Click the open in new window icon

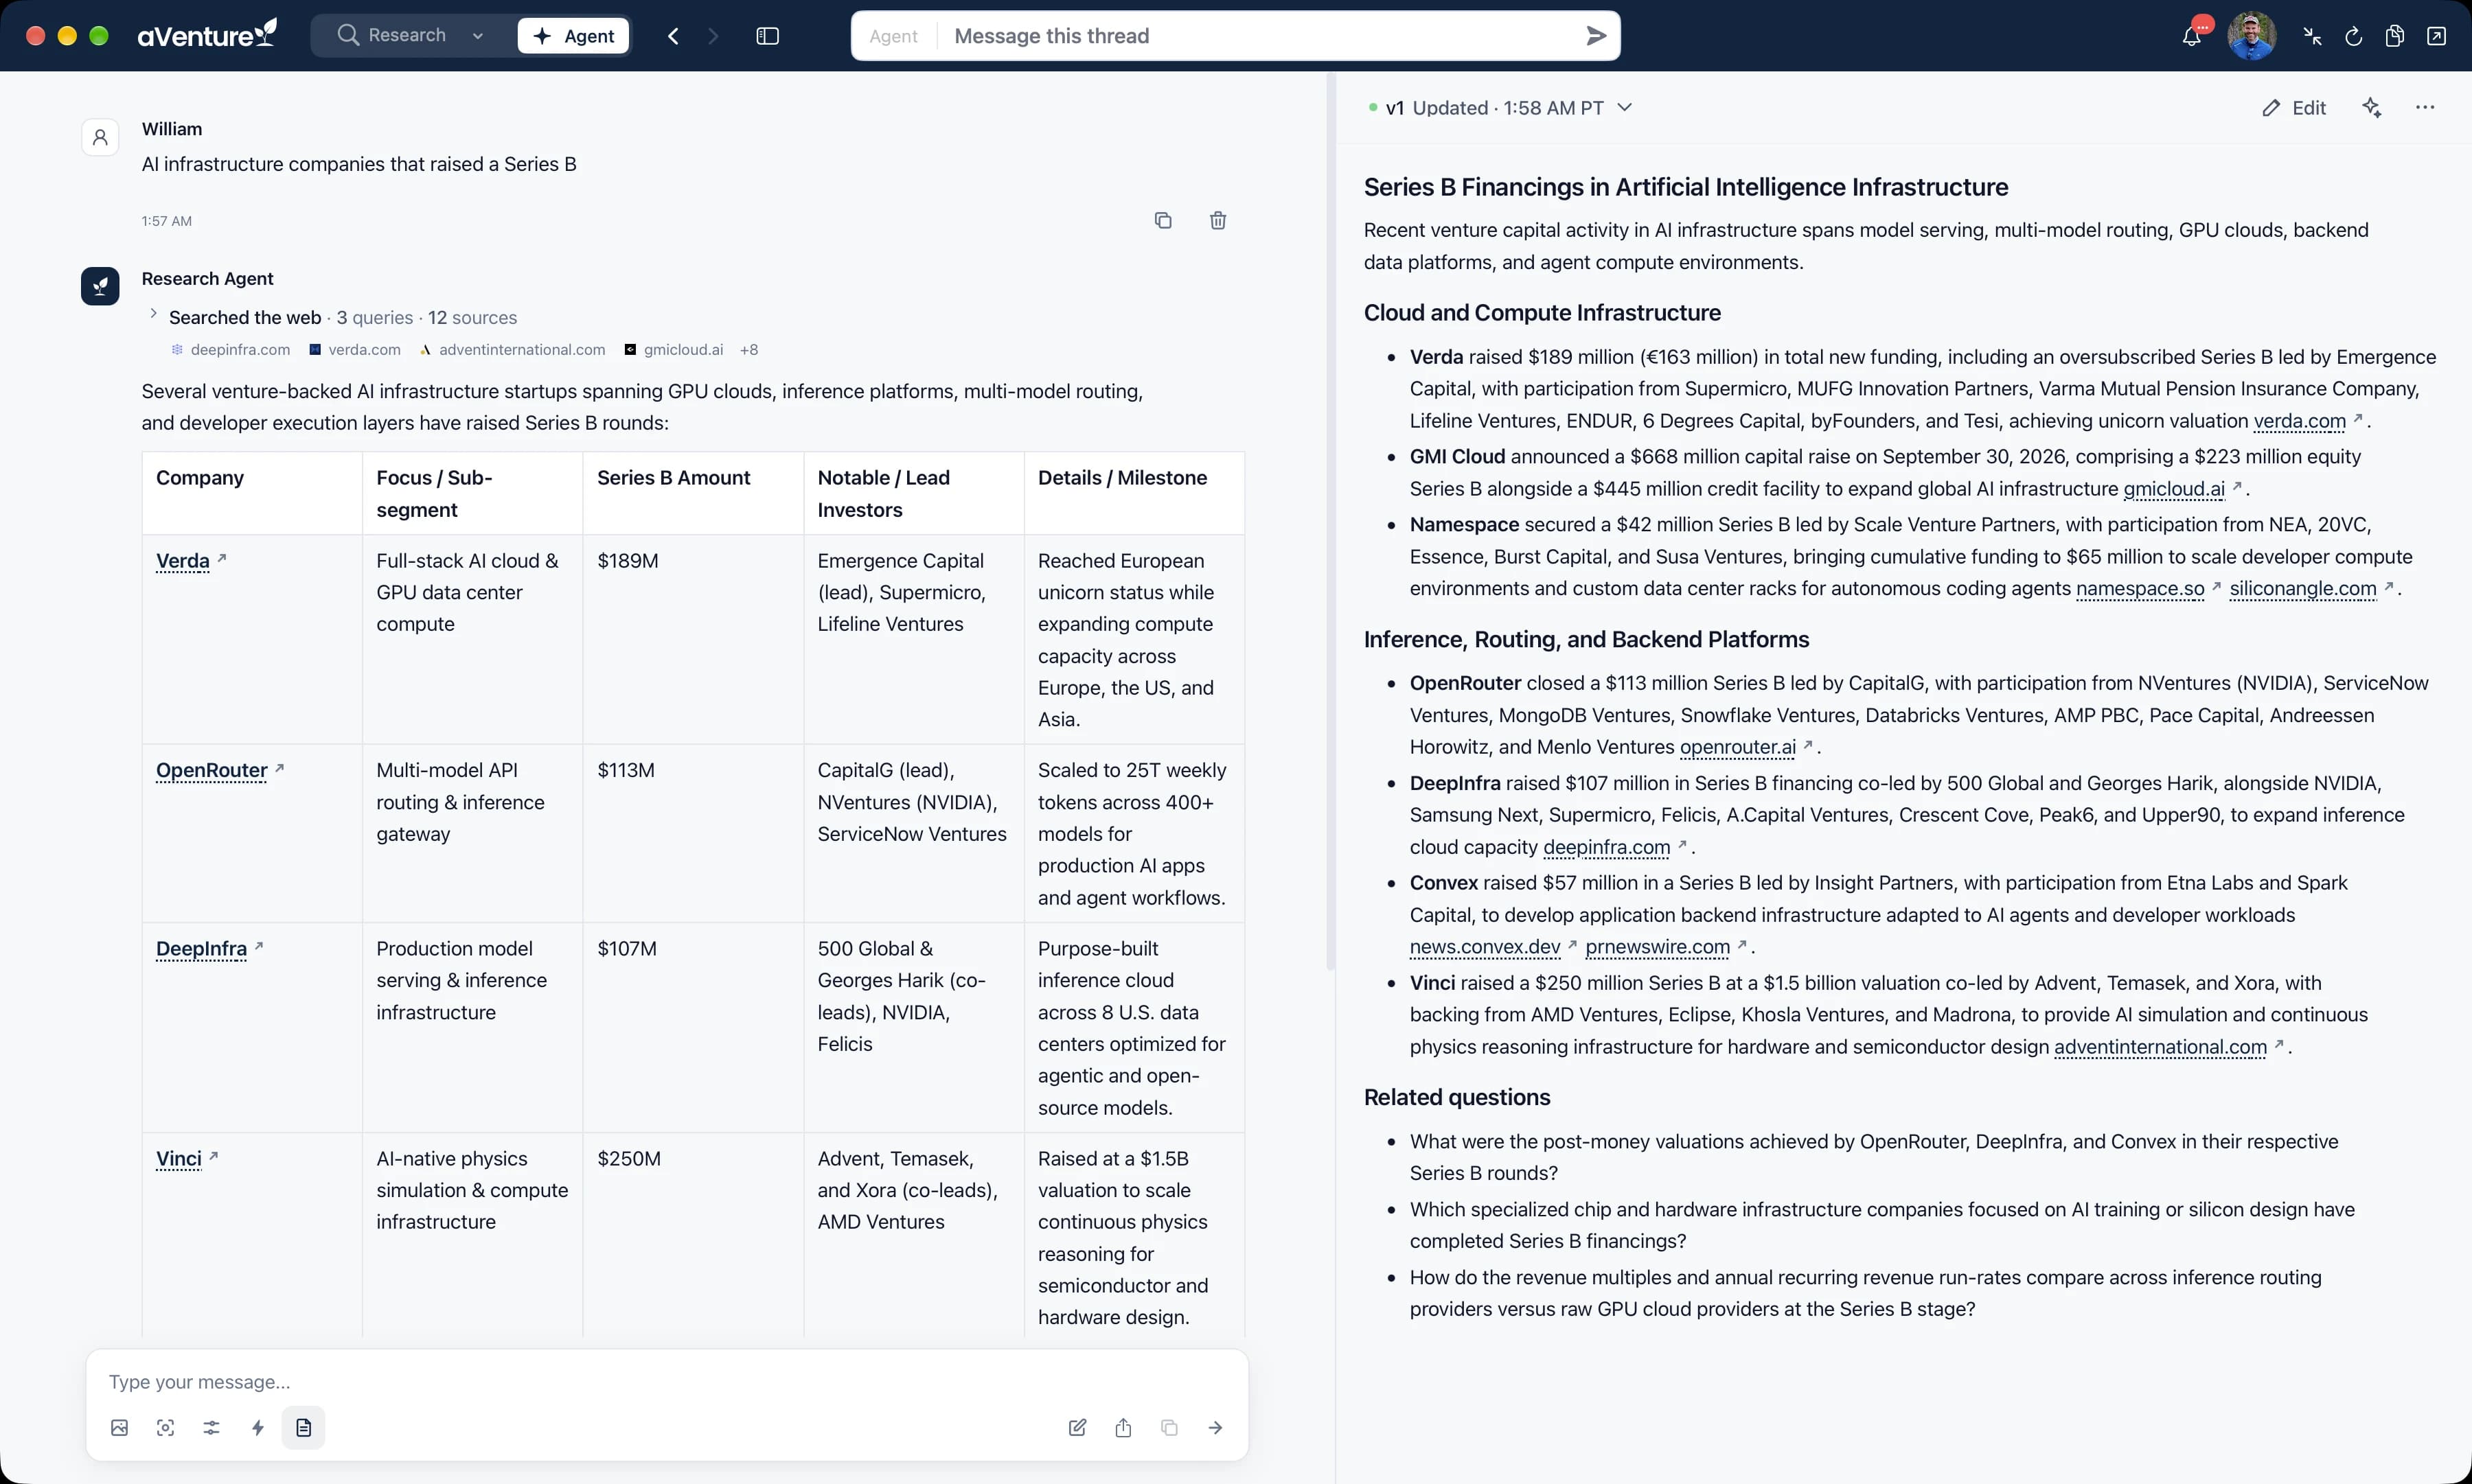pyautogui.click(x=2436, y=36)
